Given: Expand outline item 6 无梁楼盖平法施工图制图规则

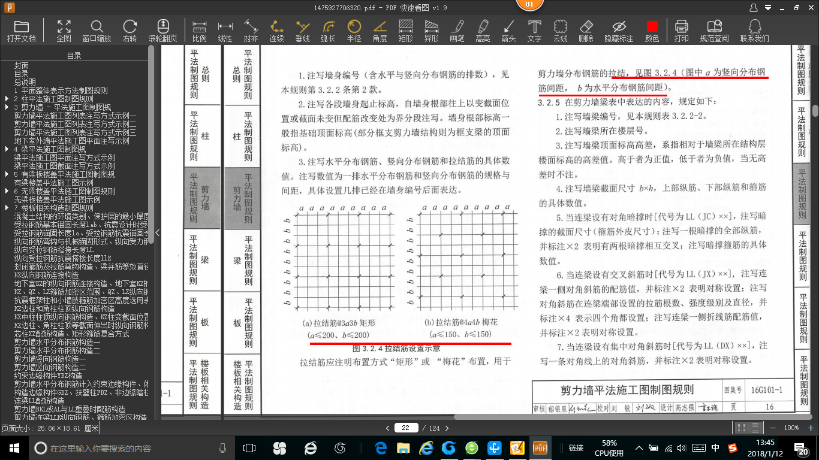Looking at the screenshot, I should point(6,191).
